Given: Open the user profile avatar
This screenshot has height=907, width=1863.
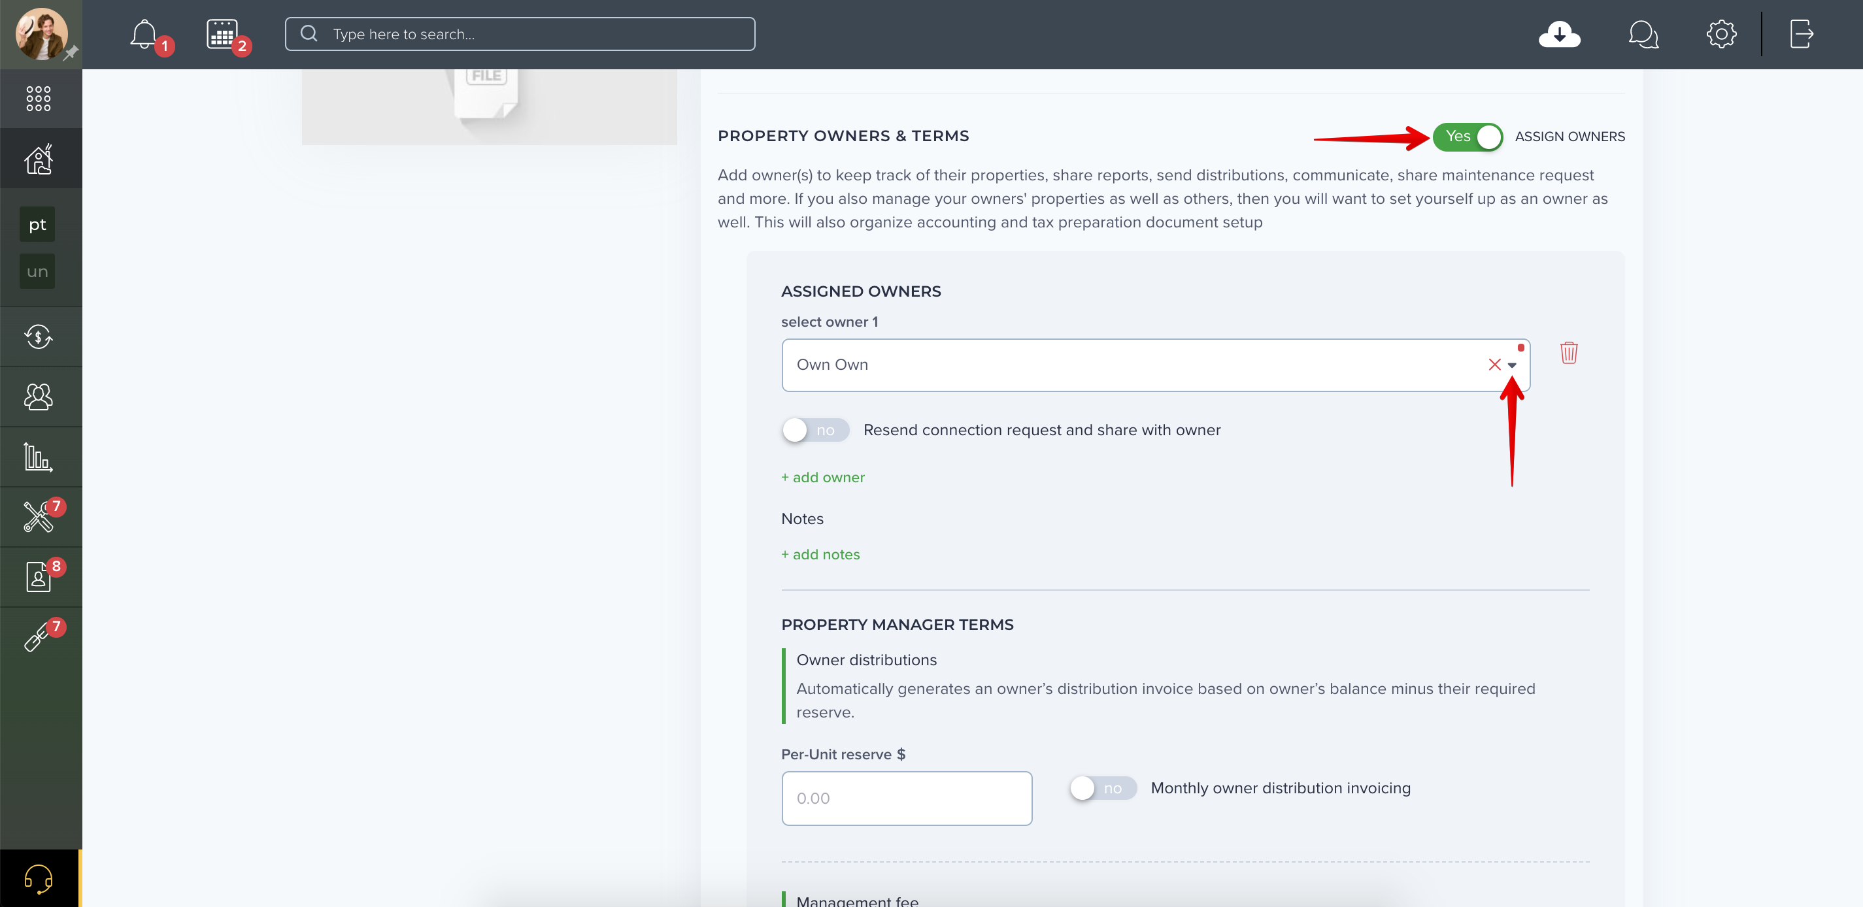Looking at the screenshot, I should [x=41, y=33].
